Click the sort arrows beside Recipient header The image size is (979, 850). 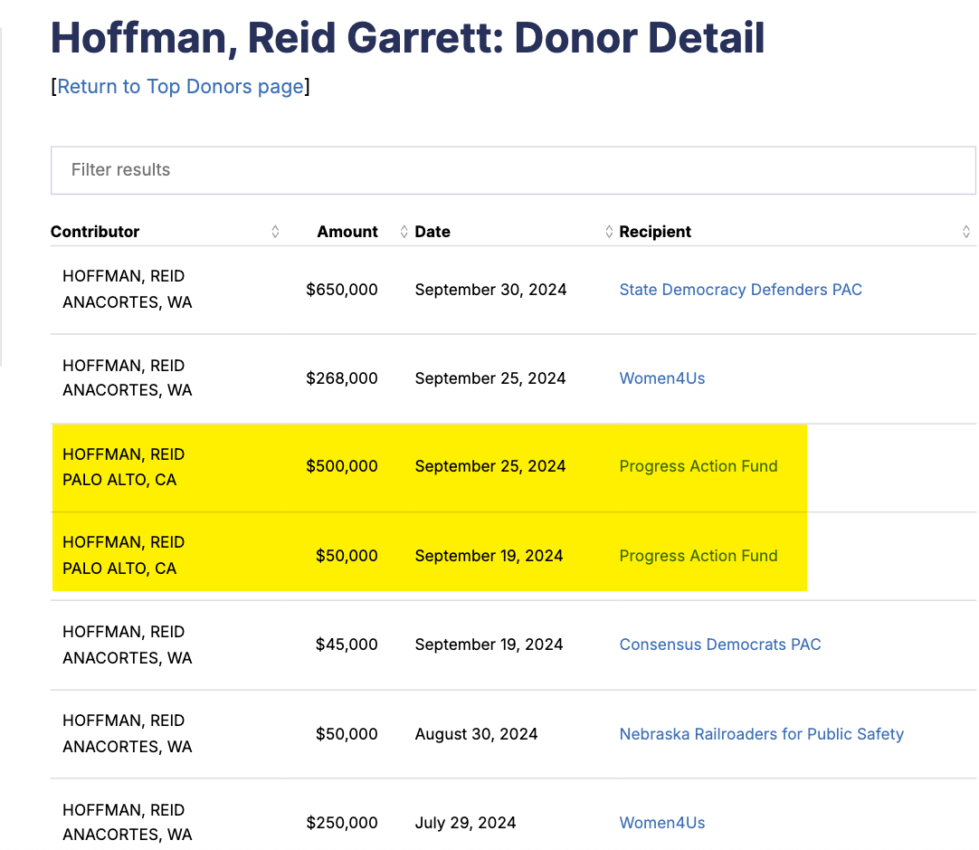pyautogui.click(x=965, y=232)
